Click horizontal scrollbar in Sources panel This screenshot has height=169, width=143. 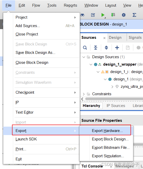pyautogui.click(x=114, y=99)
